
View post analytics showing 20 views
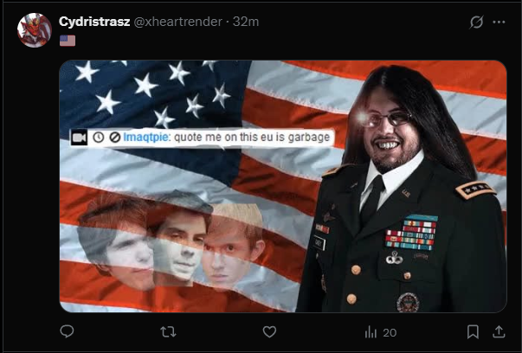381,332
